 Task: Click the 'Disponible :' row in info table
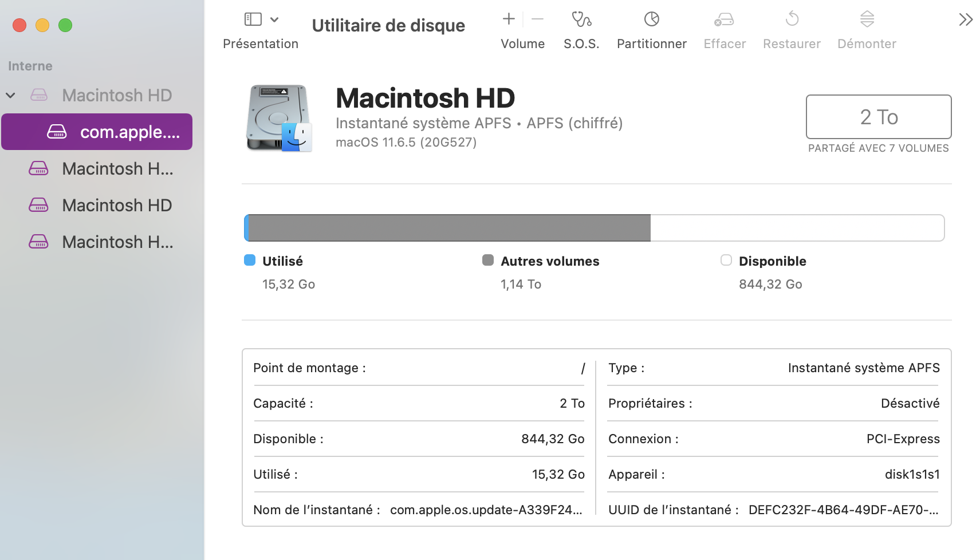pos(419,439)
